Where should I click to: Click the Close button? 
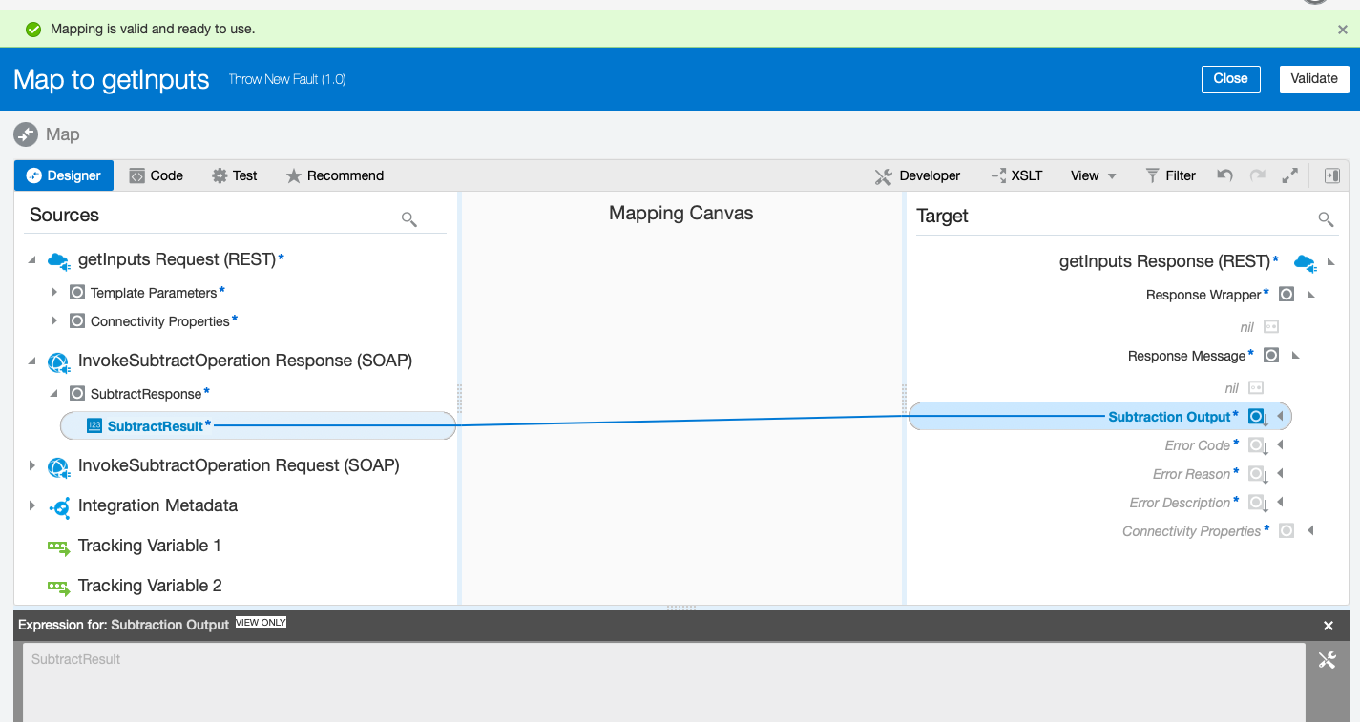coord(1230,78)
